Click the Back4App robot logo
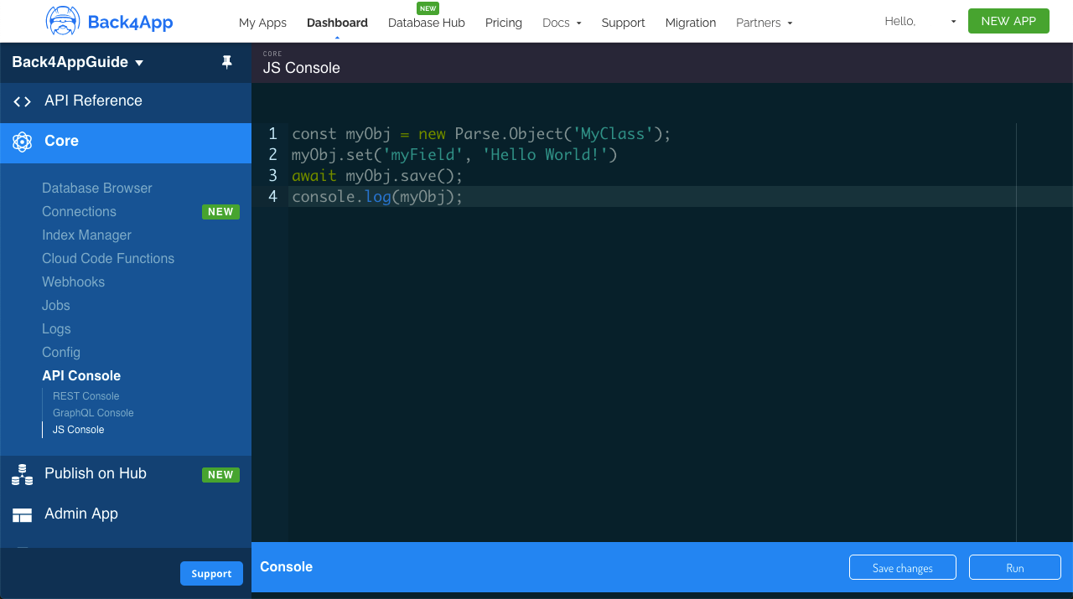This screenshot has width=1073, height=599. pos(61,20)
